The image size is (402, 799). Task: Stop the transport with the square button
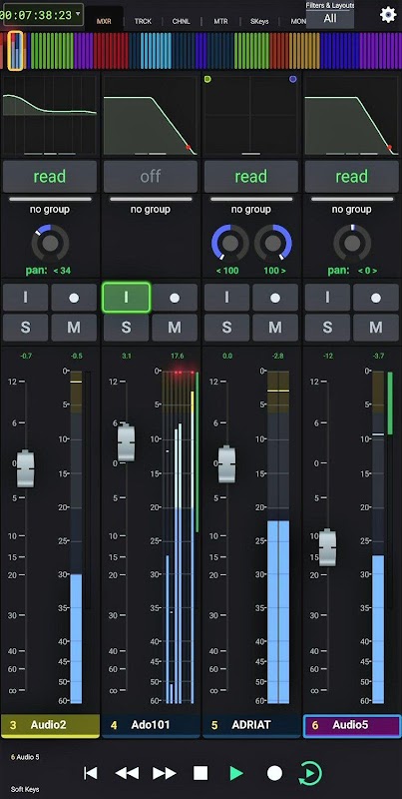coord(201,773)
